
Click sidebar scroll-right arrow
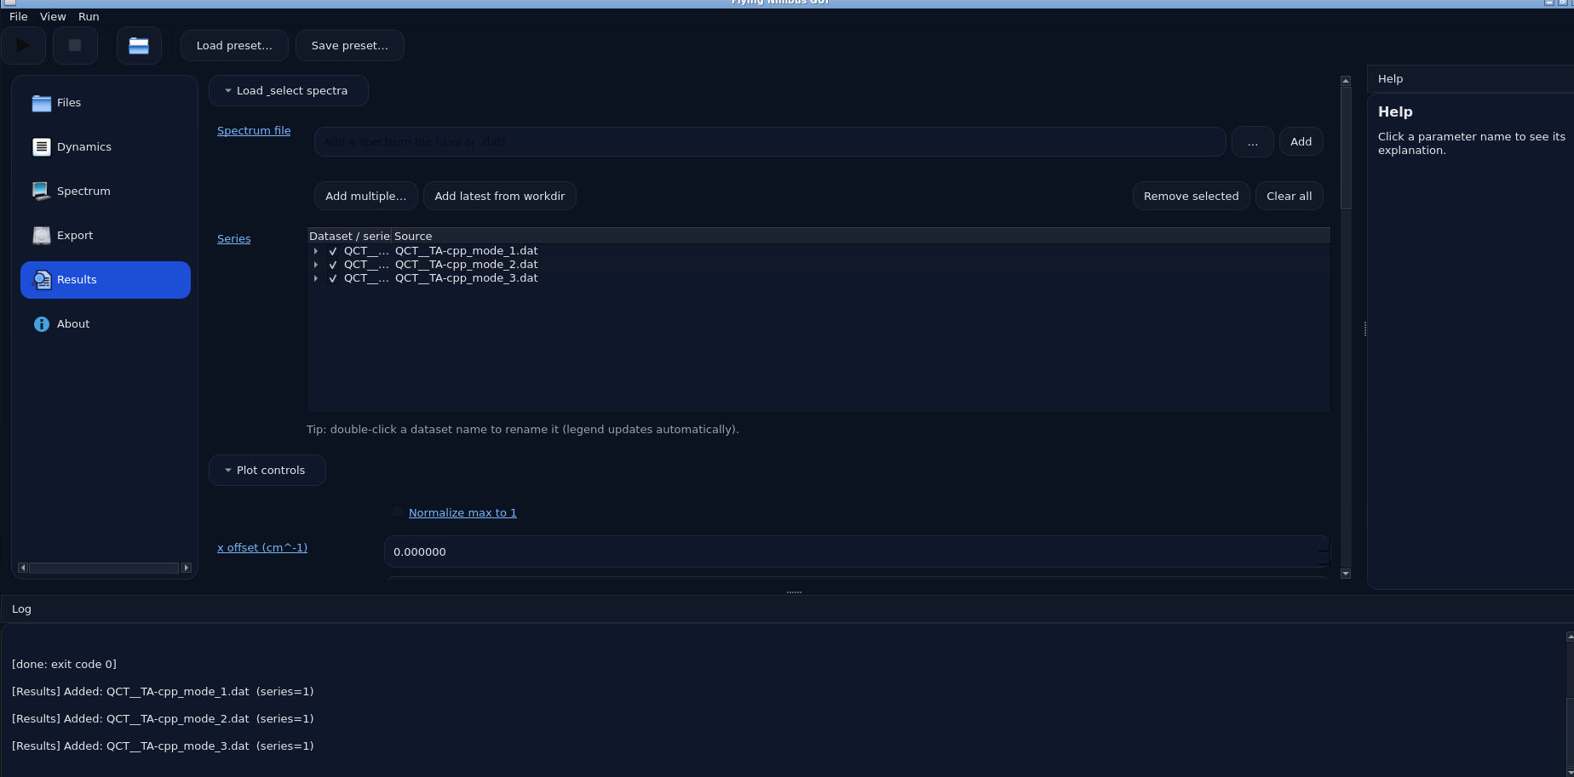pos(187,568)
